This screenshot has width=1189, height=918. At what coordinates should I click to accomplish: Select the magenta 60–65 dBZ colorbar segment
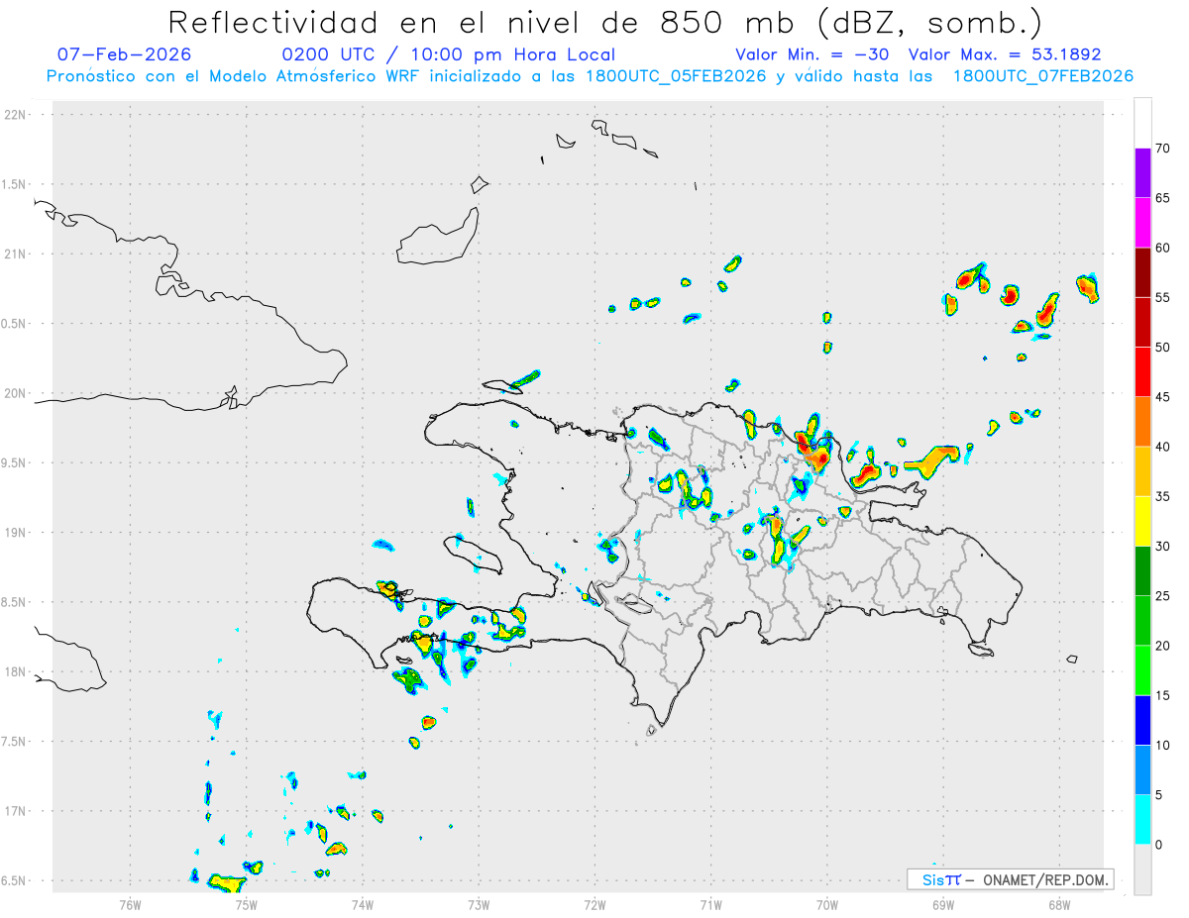[x=1142, y=222]
